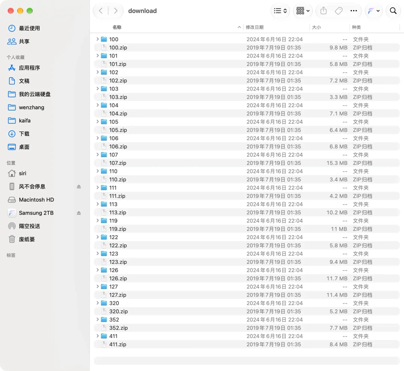
Task: Eject the 风不会停息 device
Action: tap(79, 187)
